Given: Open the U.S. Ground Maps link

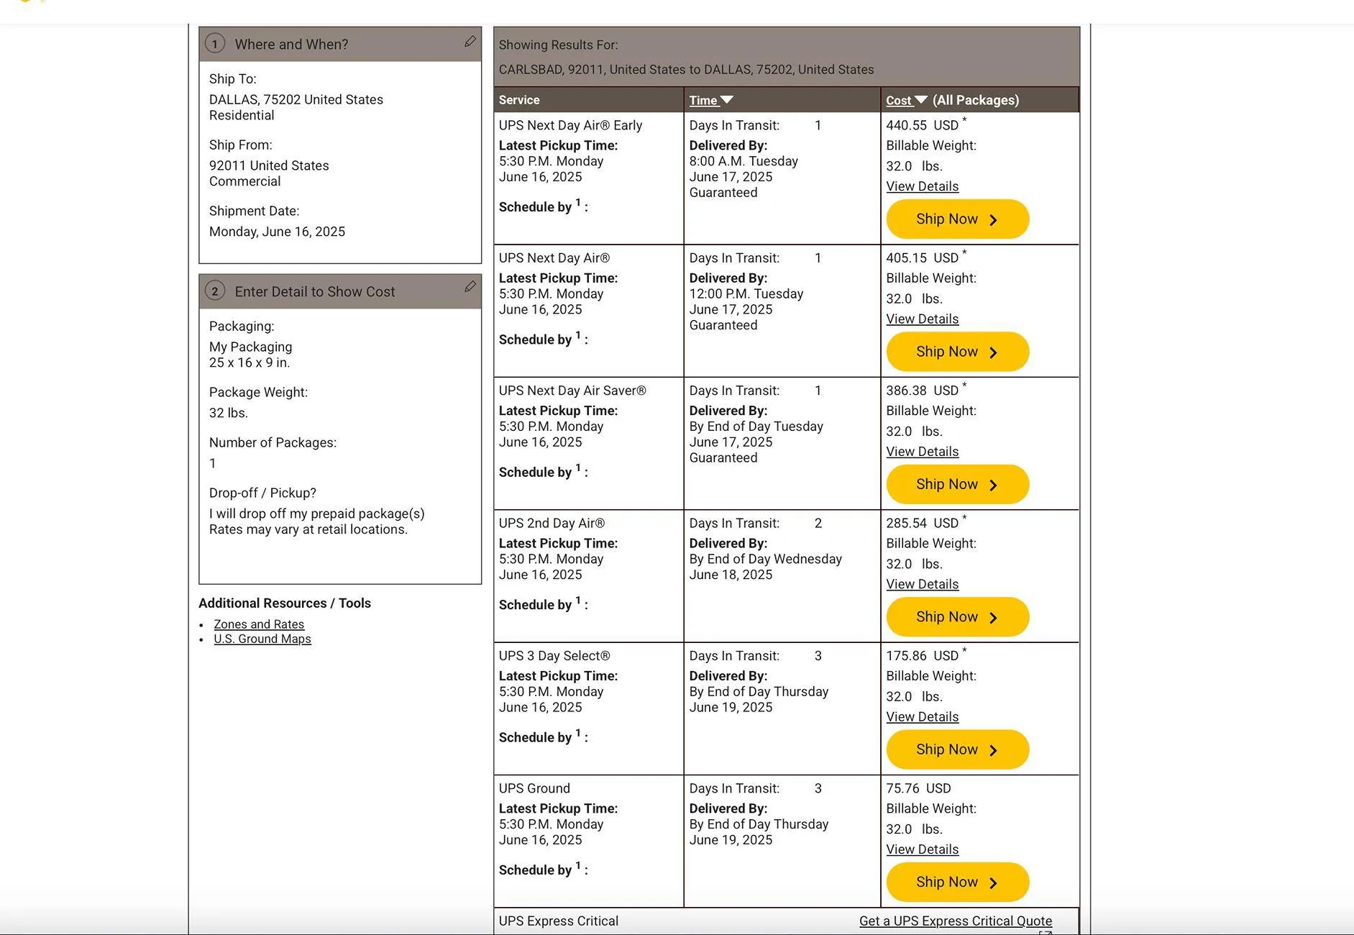Looking at the screenshot, I should pyautogui.click(x=262, y=639).
